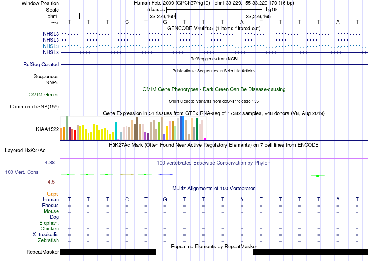
Task: Click the Sequences track label
Action: coord(46,77)
